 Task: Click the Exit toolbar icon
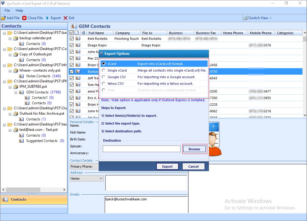[x=65, y=18]
